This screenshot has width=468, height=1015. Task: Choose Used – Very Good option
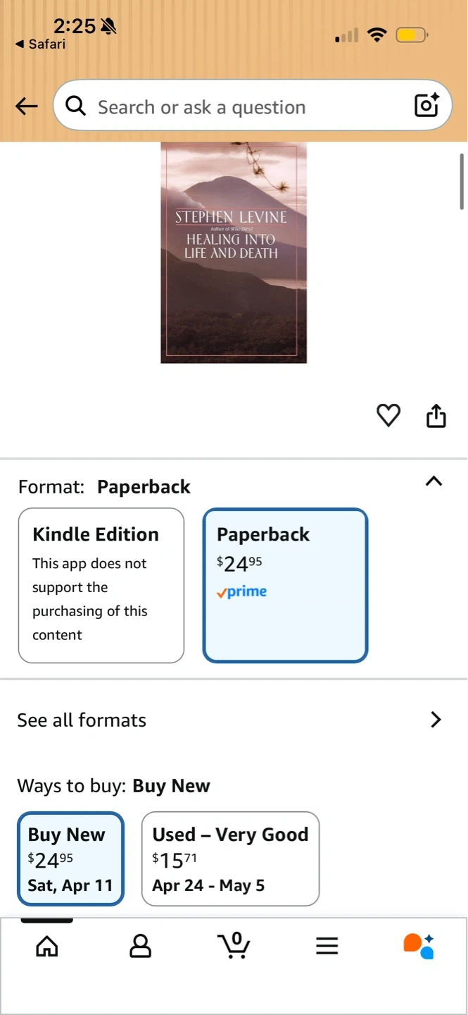click(230, 859)
